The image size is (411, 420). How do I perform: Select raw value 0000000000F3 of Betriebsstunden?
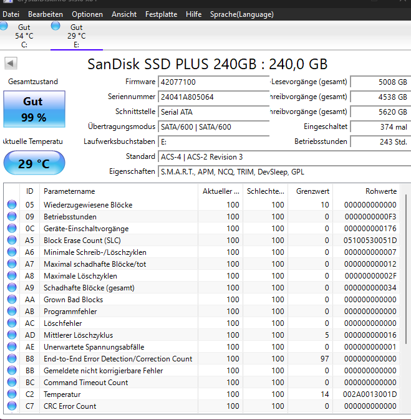370,217
